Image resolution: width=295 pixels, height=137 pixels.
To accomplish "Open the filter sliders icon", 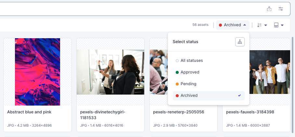I will coord(281,9).
